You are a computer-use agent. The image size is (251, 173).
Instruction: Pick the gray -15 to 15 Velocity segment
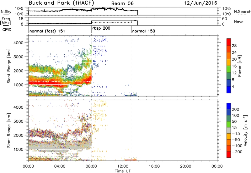point(229,131)
